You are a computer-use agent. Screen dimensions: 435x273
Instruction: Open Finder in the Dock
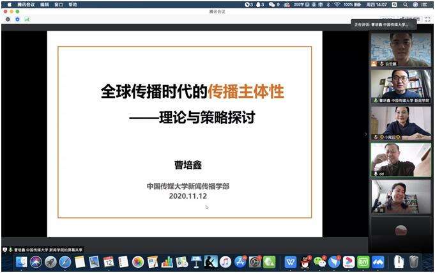tap(21, 262)
